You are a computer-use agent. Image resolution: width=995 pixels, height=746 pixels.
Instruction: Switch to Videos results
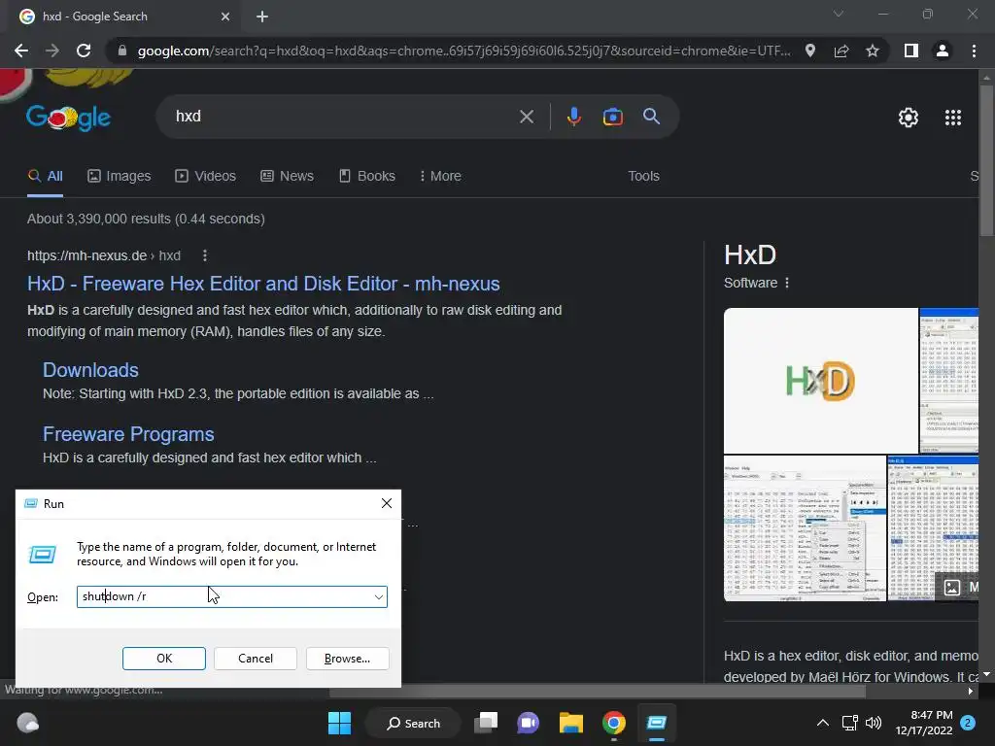point(206,177)
